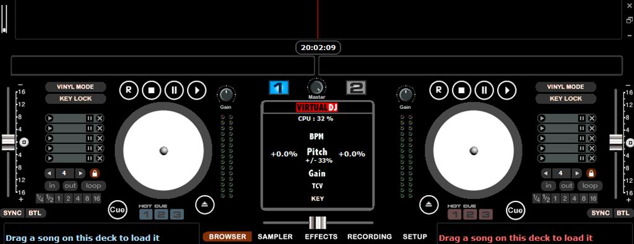634x244 pixels.
Task: Trigger Hot Cue 3 on left deck
Action: pyautogui.click(x=176, y=214)
